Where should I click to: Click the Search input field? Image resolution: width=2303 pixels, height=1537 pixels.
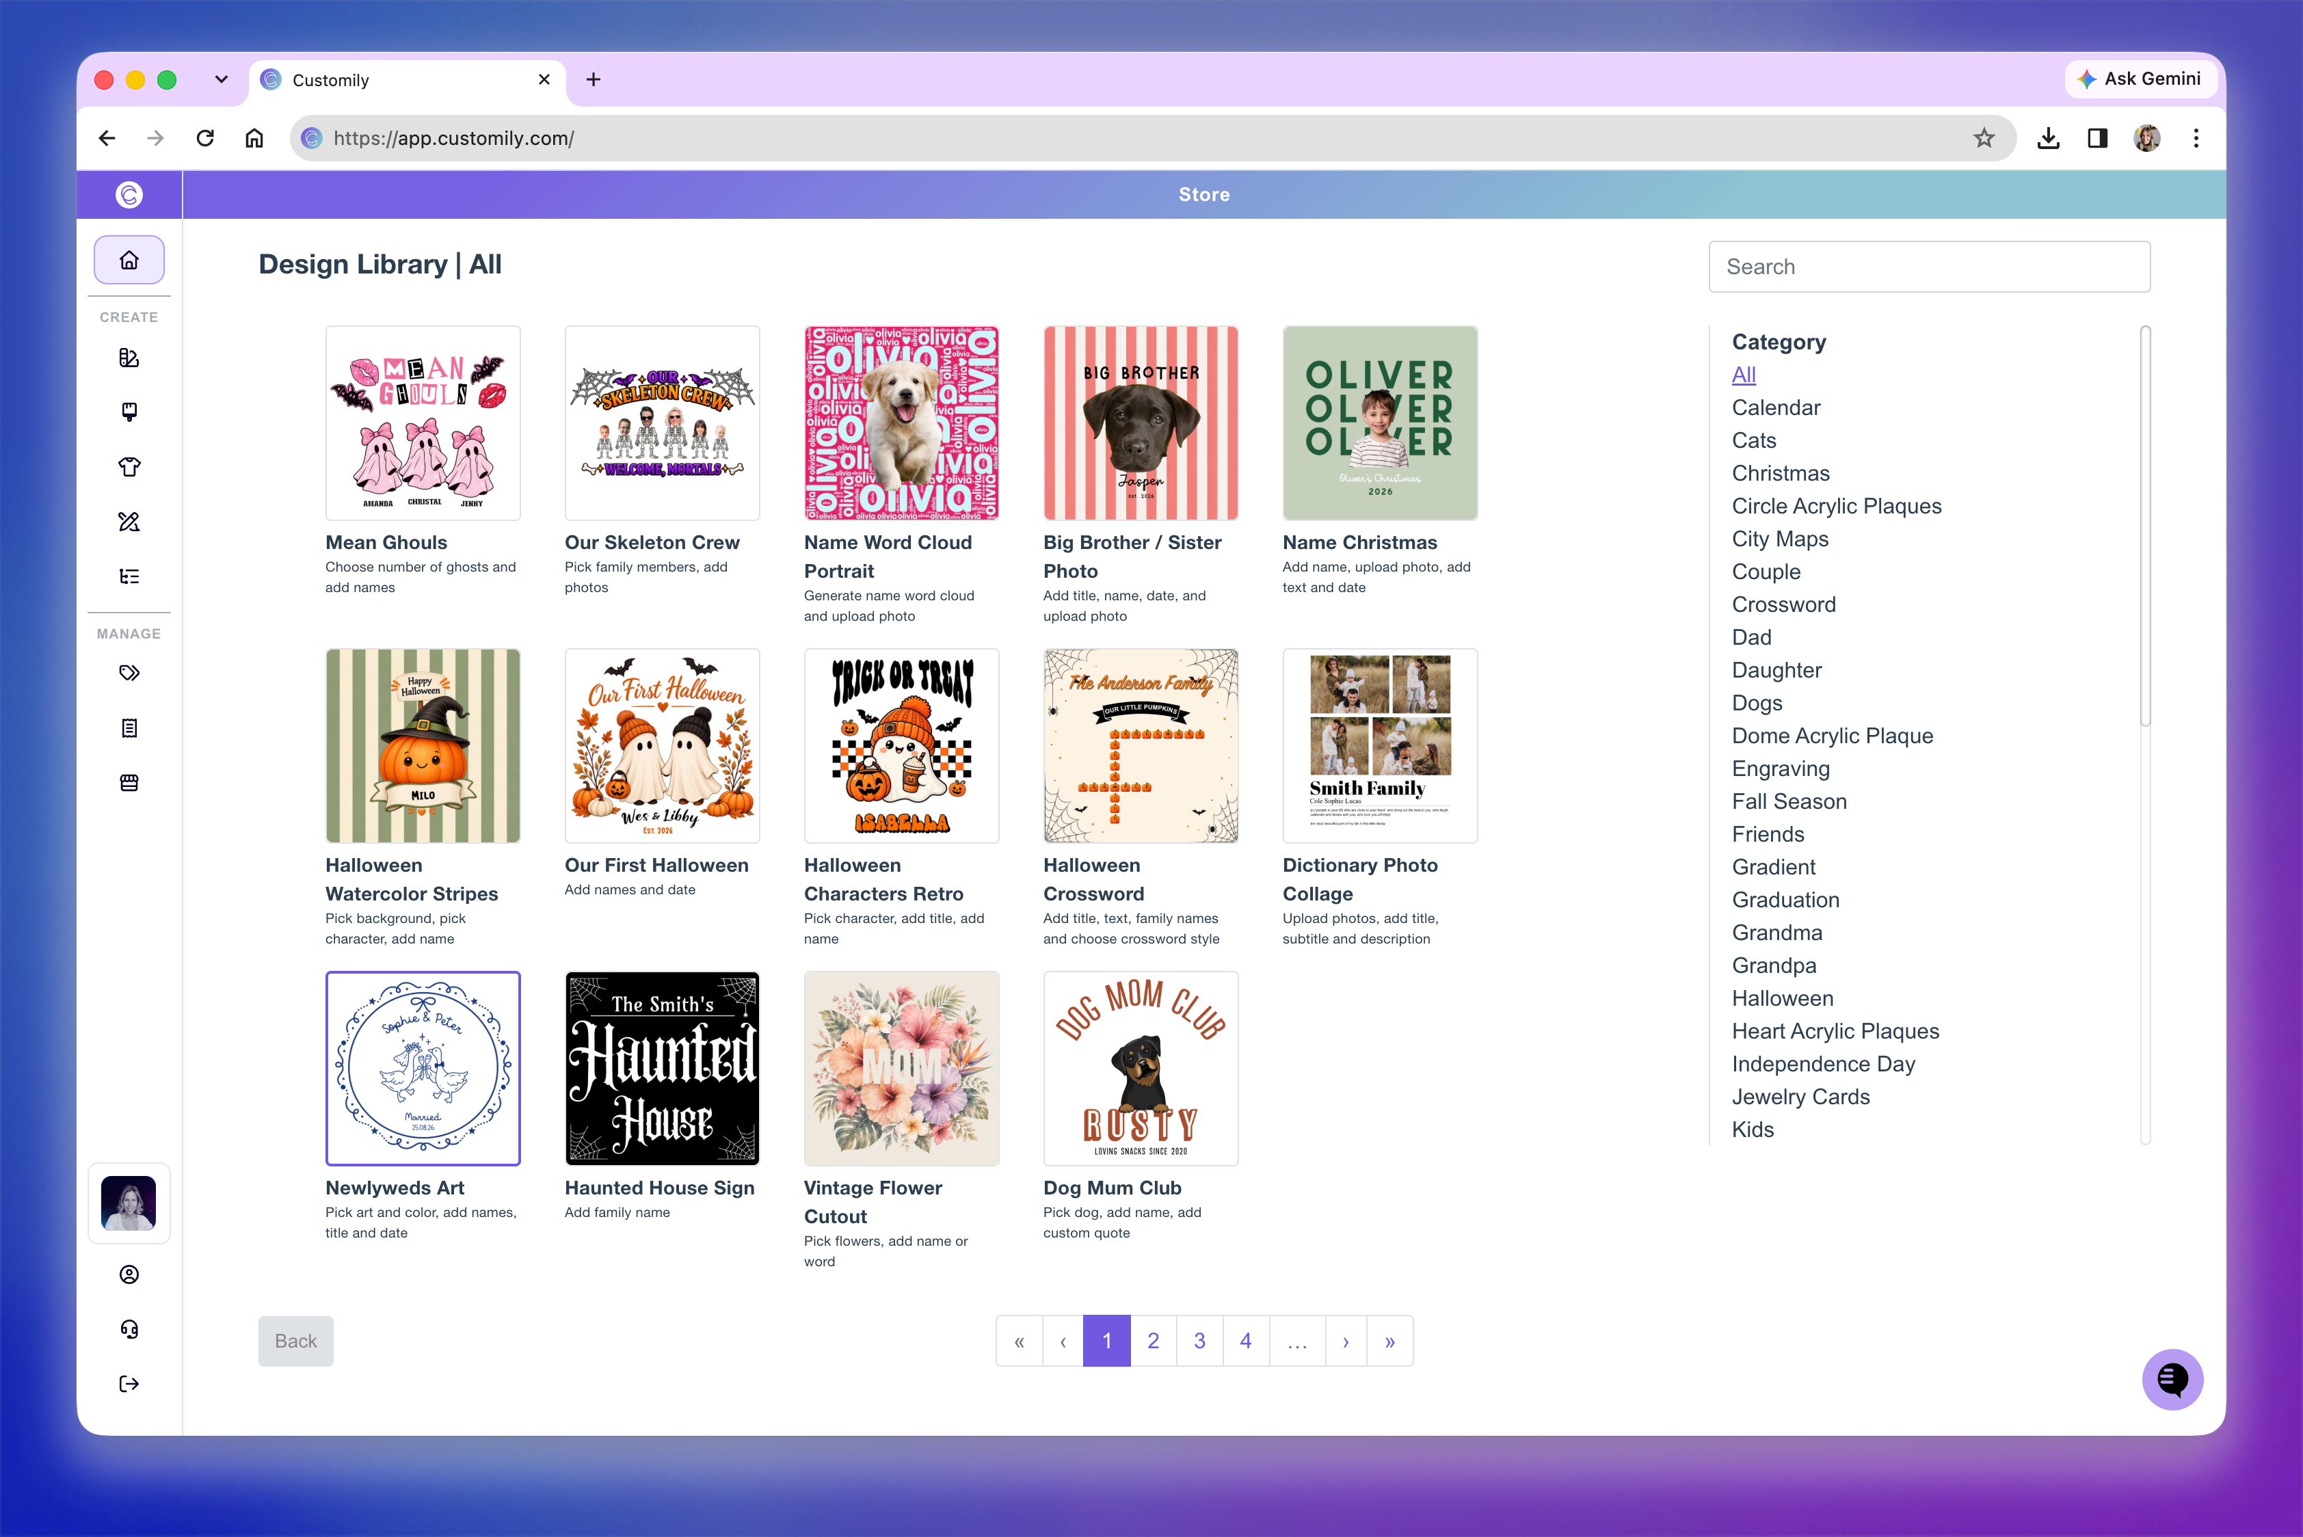pyautogui.click(x=1928, y=267)
